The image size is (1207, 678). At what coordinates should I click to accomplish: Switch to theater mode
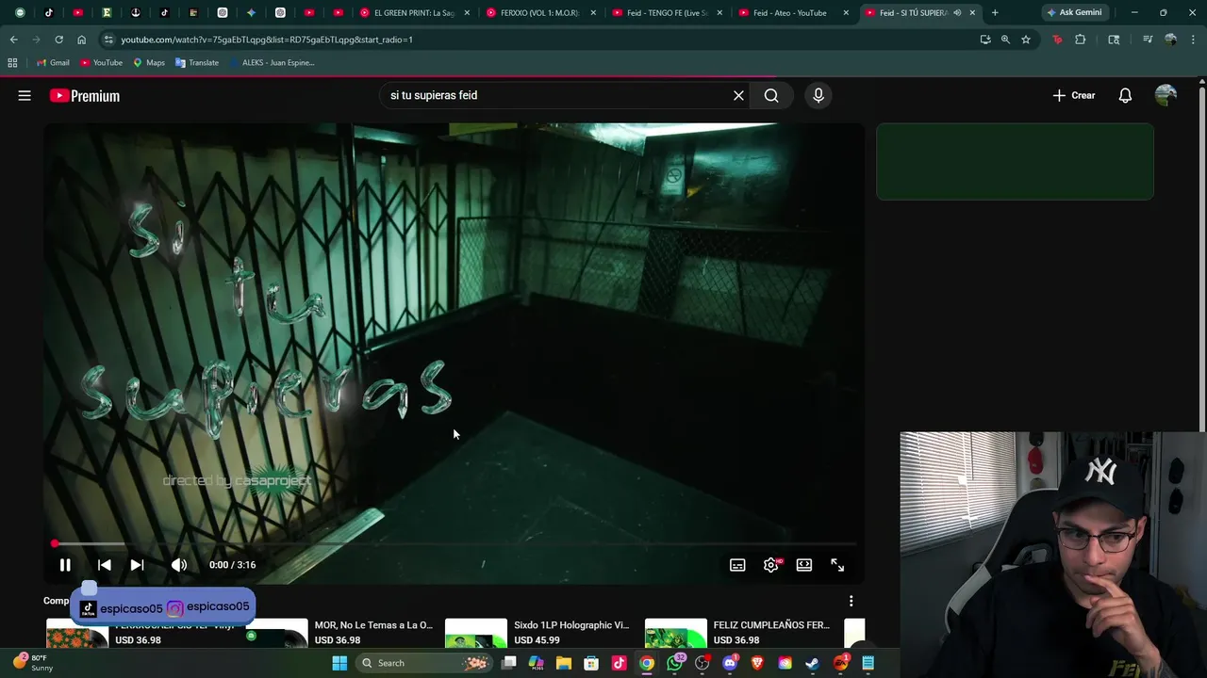coord(804,565)
